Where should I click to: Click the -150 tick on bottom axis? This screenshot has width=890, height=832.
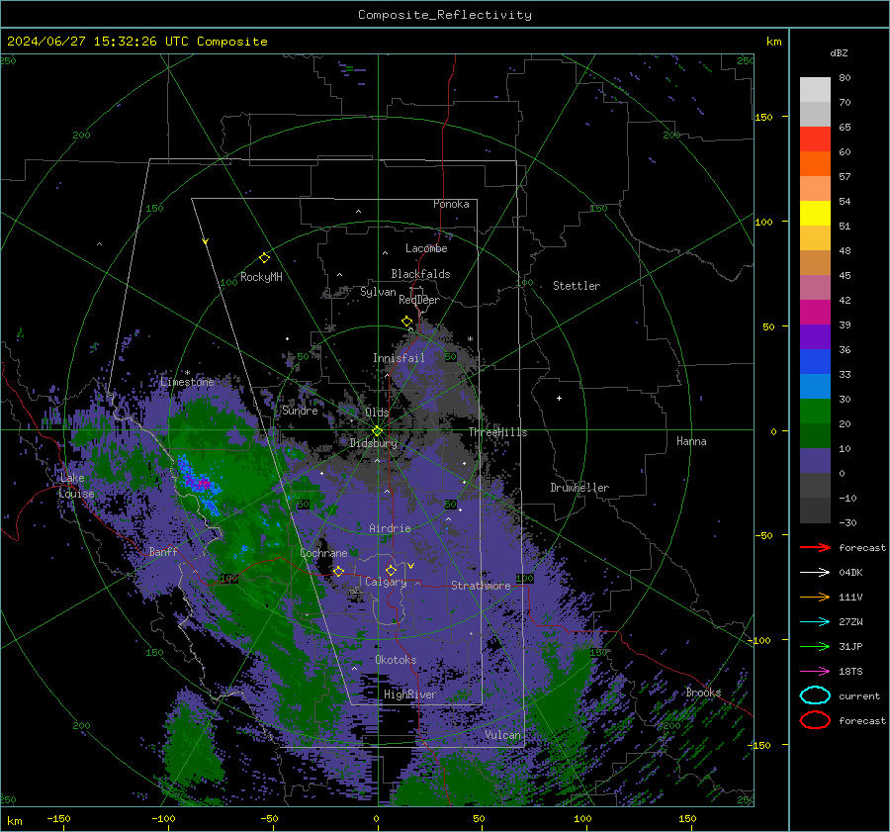[x=58, y=818]
